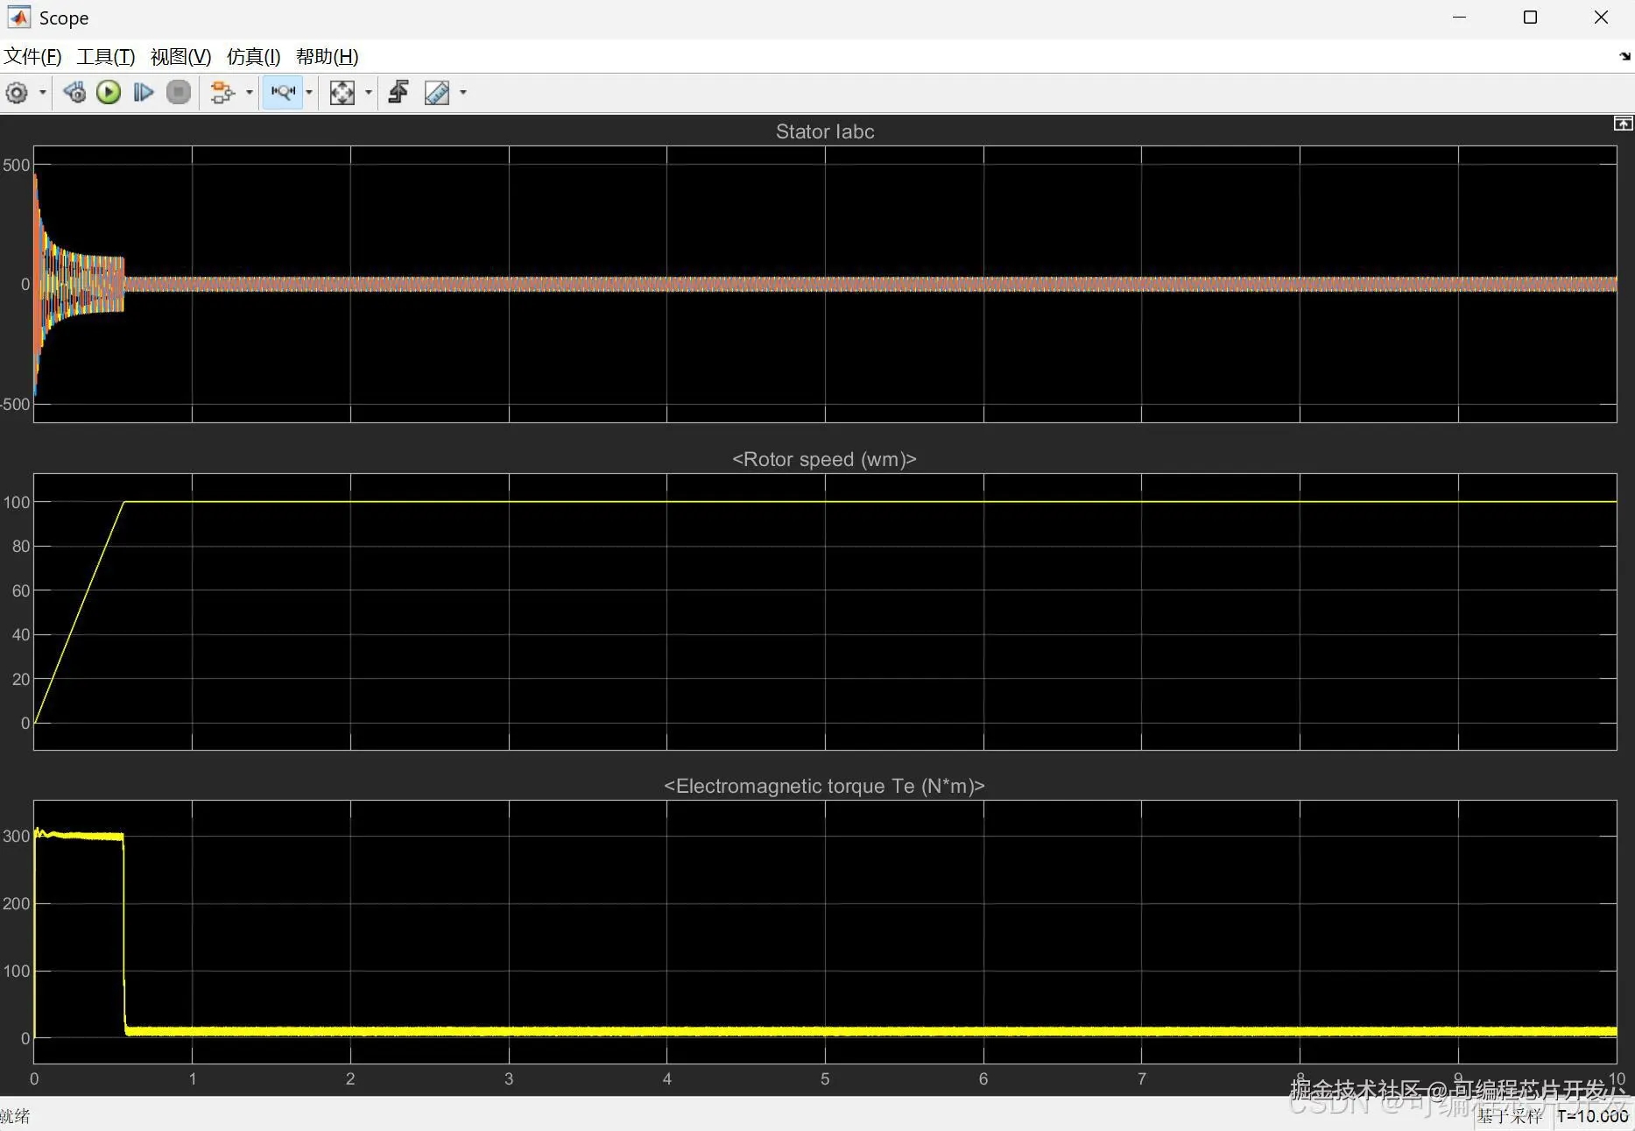The image size is (1635, 1131).
Task: Open the 文件(F) menu
Action: [32, 57]
